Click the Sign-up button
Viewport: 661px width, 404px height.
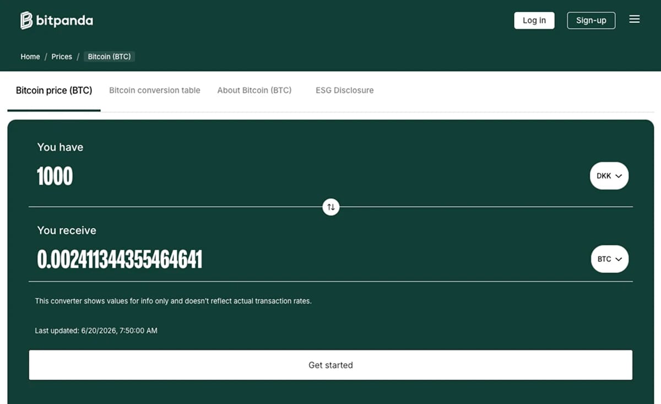pyautogui.click(x=591, y=20)
